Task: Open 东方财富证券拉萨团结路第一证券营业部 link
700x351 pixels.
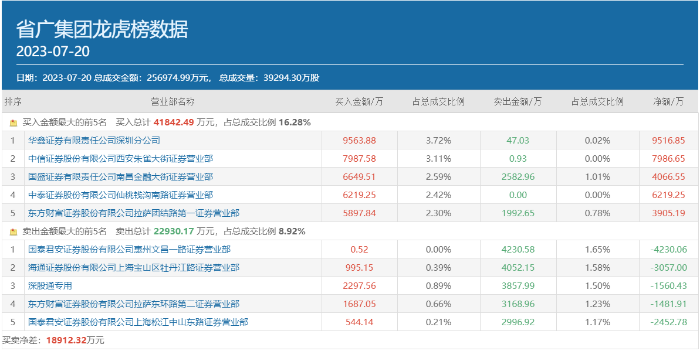Action: point(133,213)
